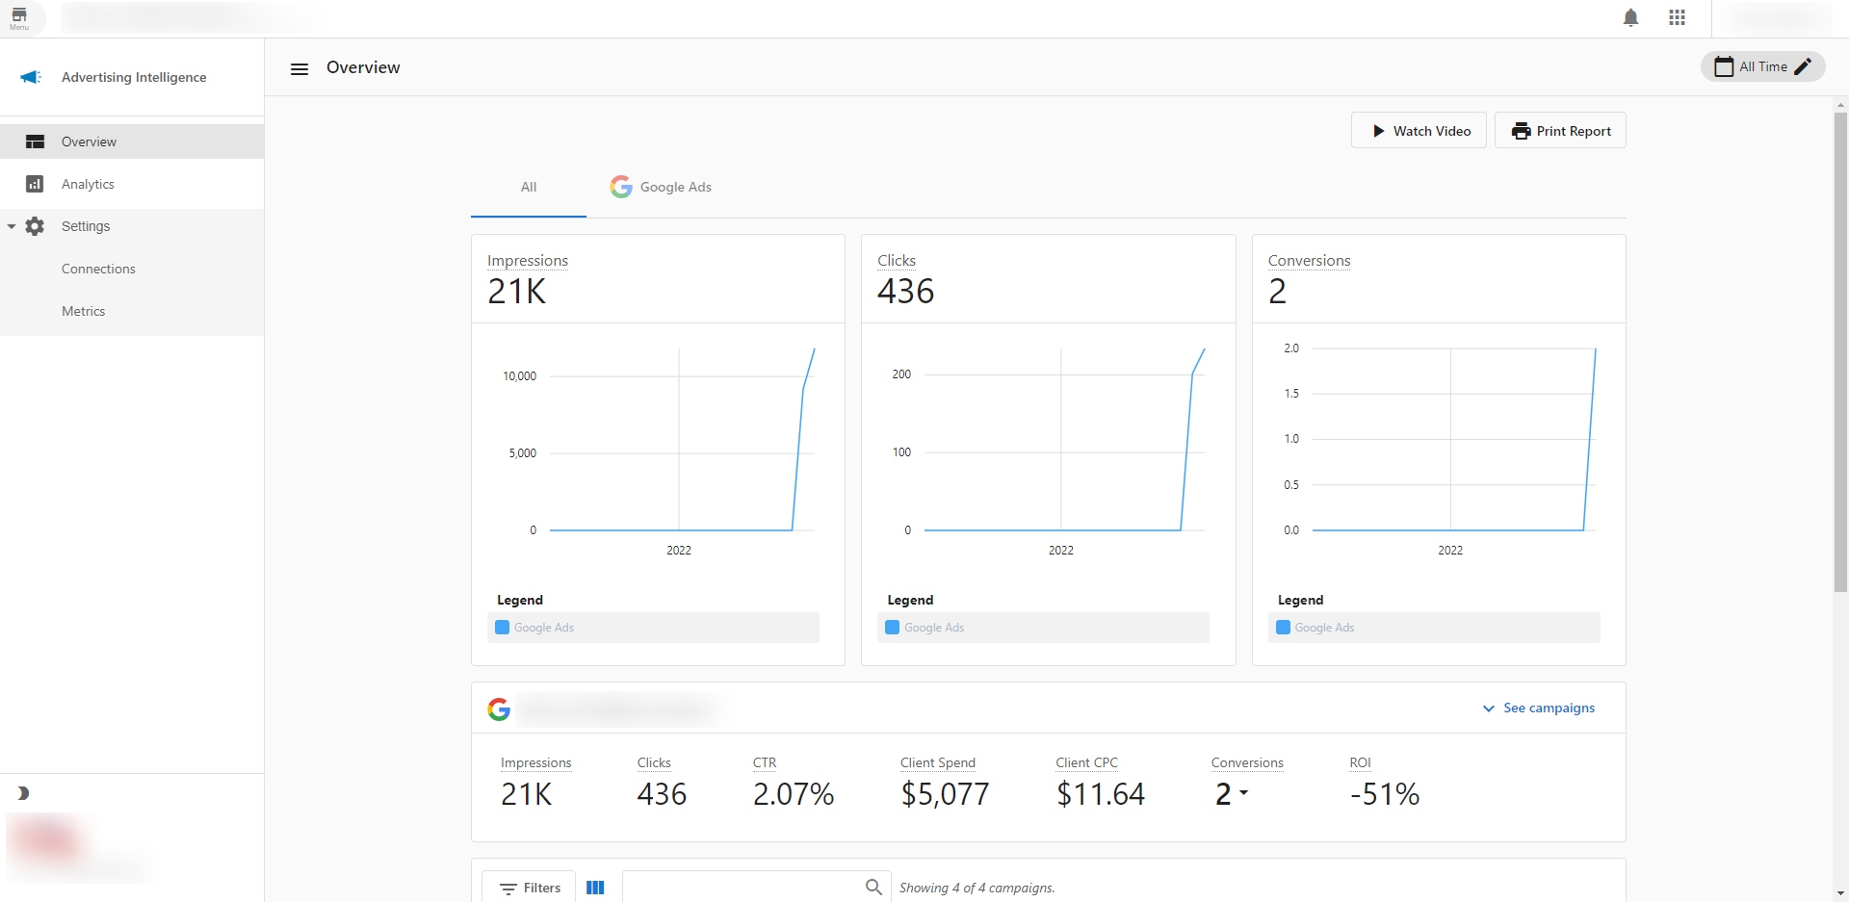
Task: Open the apps grid launcher
Action: pos(1677,18)
